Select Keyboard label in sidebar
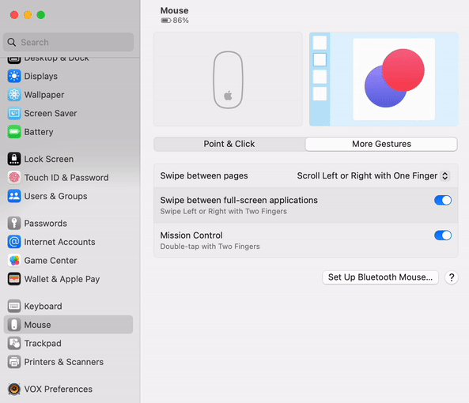This screenshot has width=469, height=403. pyautogui.click(x=43, y=306)
